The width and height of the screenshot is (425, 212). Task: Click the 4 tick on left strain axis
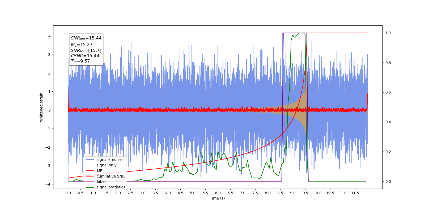pos(49,36)
